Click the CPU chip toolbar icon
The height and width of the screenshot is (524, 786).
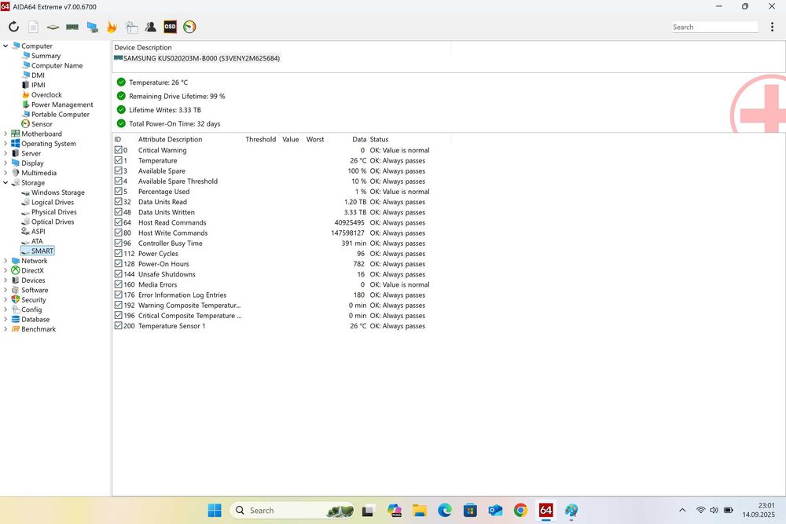(53, 27)
